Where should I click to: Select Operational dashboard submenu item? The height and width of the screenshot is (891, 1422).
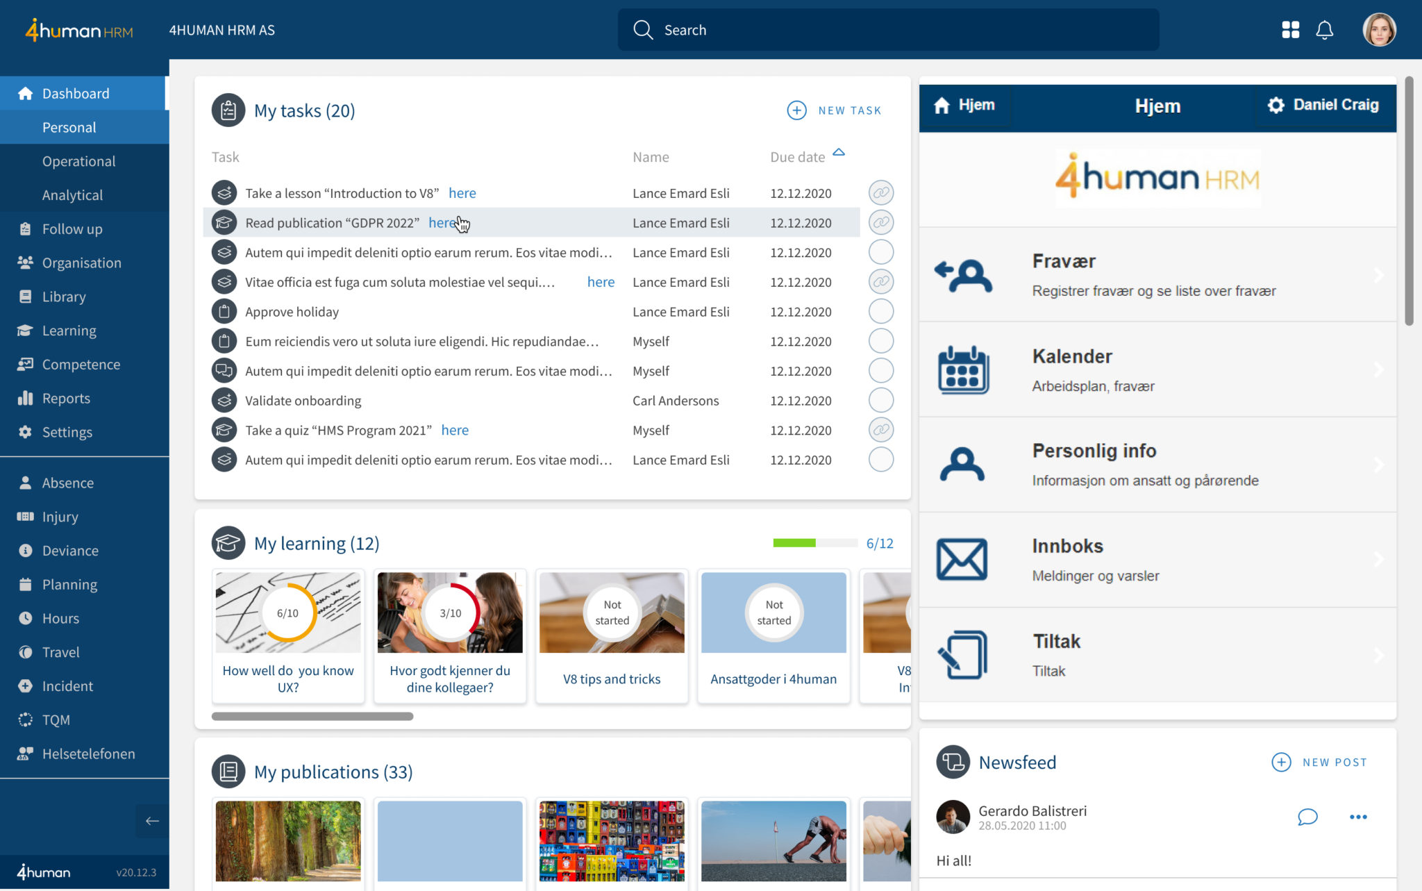tap(78, 161)
